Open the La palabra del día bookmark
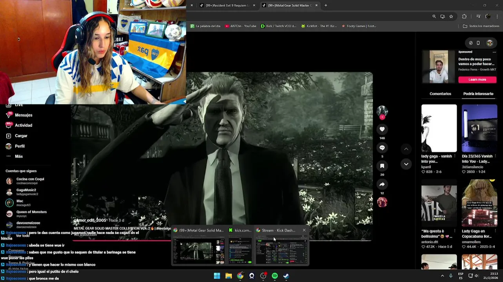This screenshot has height=282, width=503. 205,26
